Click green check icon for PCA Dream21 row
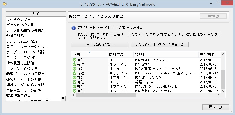Viewport: 235px width, 115px height. (x=75, y=73)
